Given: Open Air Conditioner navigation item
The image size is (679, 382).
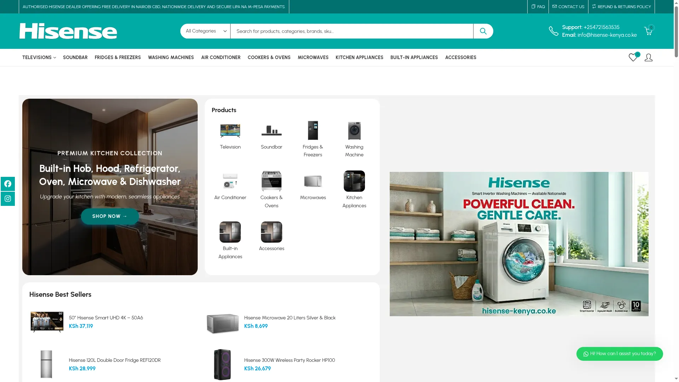Looking at the screenshot, I should pyautogui.click(x=221, y=57).
